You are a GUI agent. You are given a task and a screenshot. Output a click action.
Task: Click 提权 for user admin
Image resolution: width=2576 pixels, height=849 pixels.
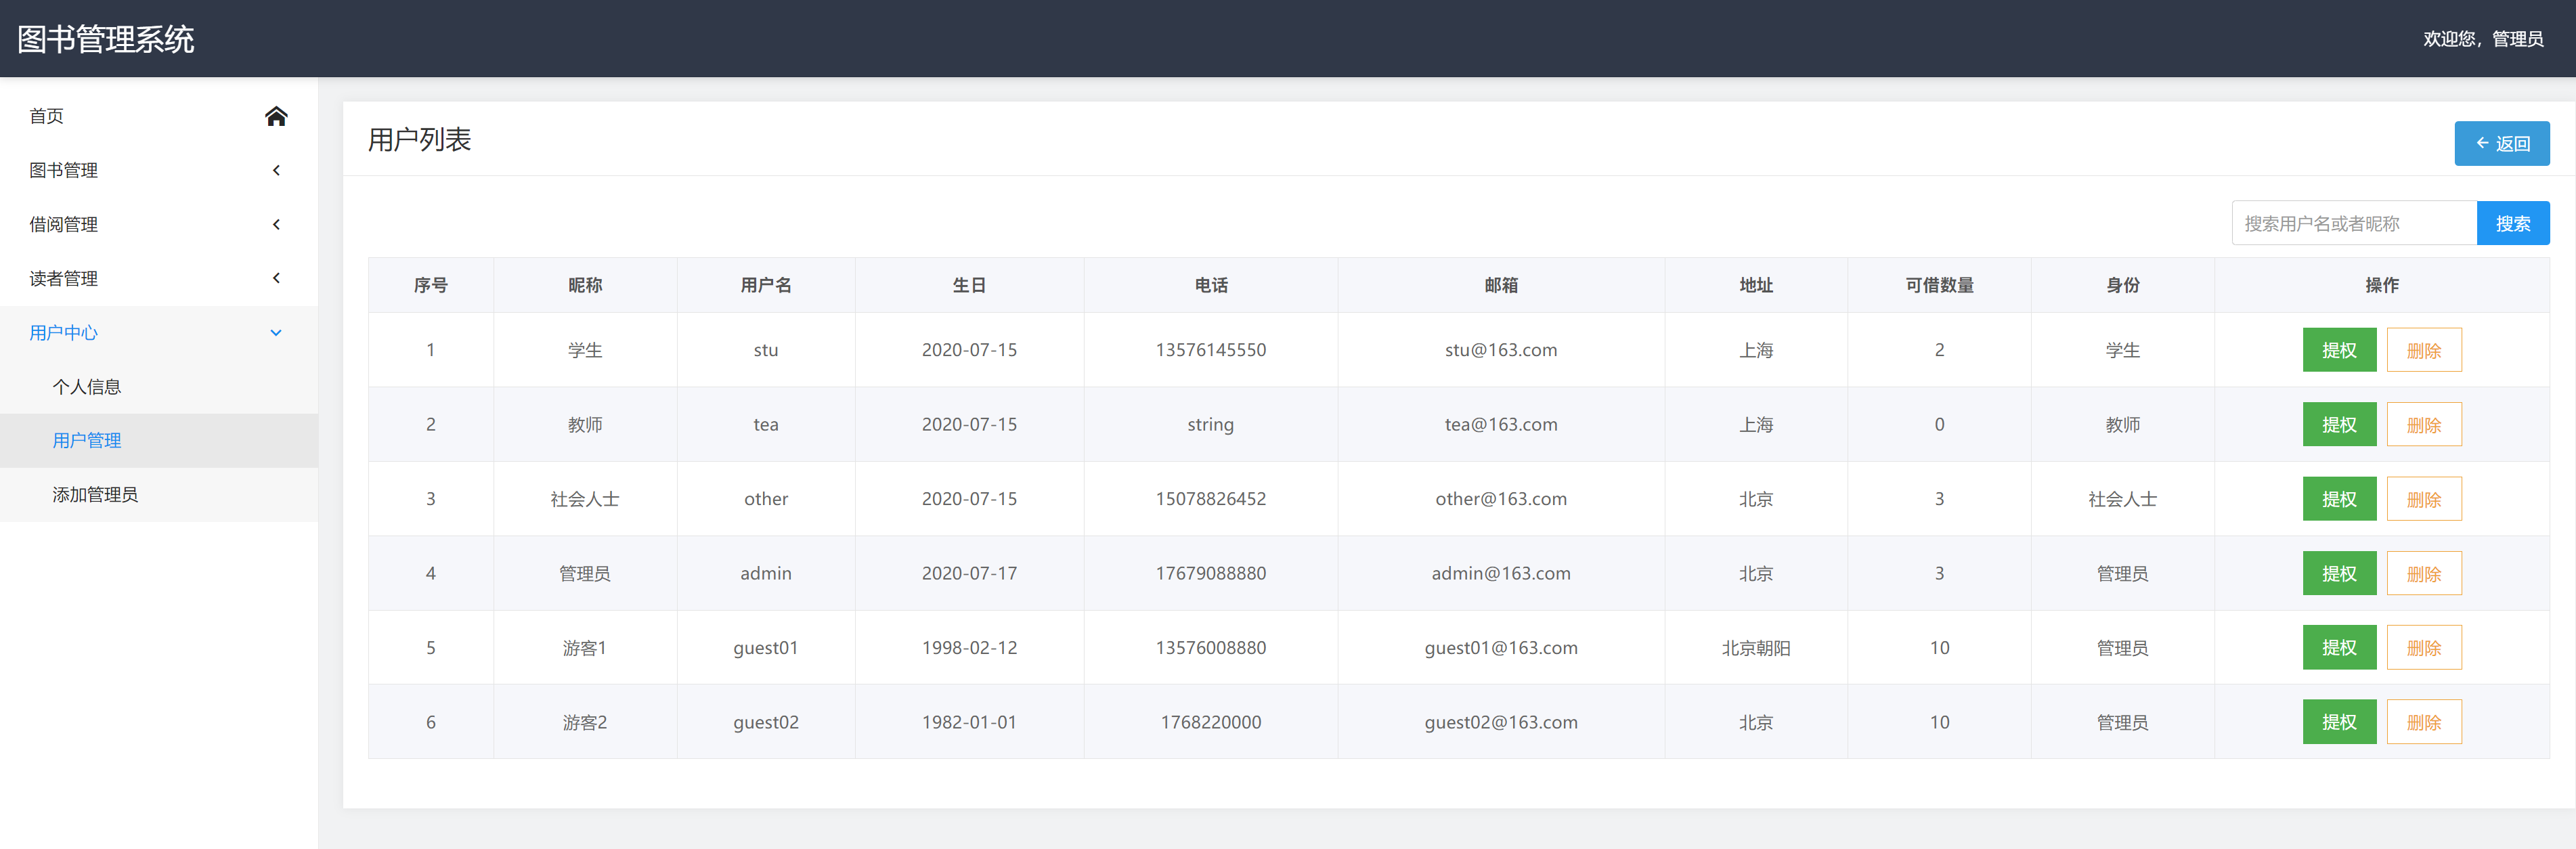[2339, 574]
